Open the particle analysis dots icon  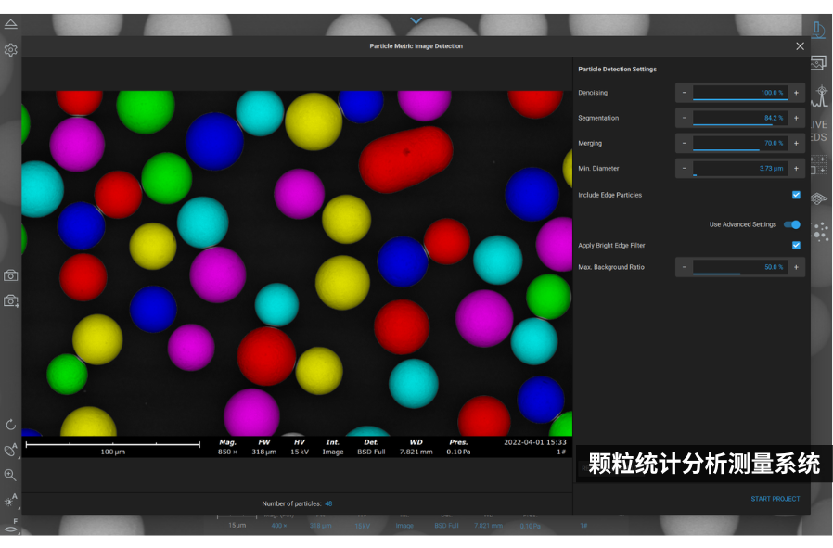click(820, 232)
